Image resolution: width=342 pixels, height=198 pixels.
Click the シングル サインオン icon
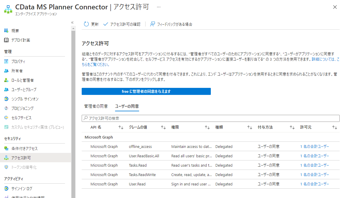6,99
